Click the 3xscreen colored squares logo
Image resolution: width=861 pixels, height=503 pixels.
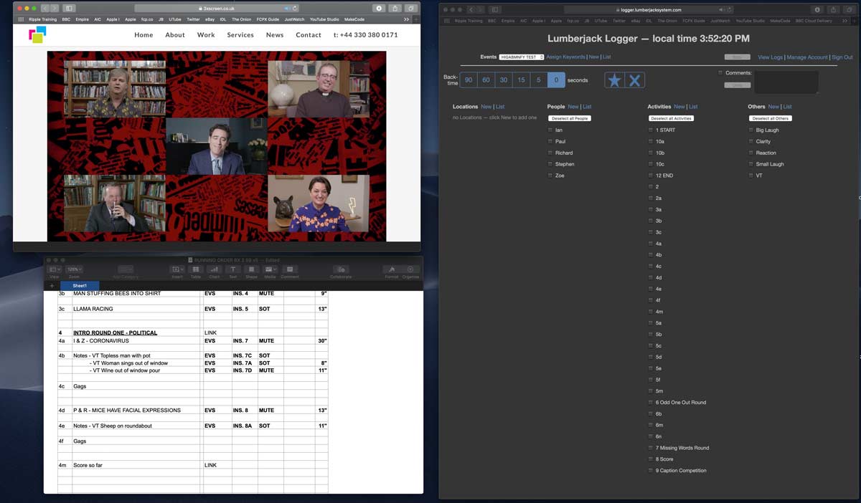click(x=37, y=34)
